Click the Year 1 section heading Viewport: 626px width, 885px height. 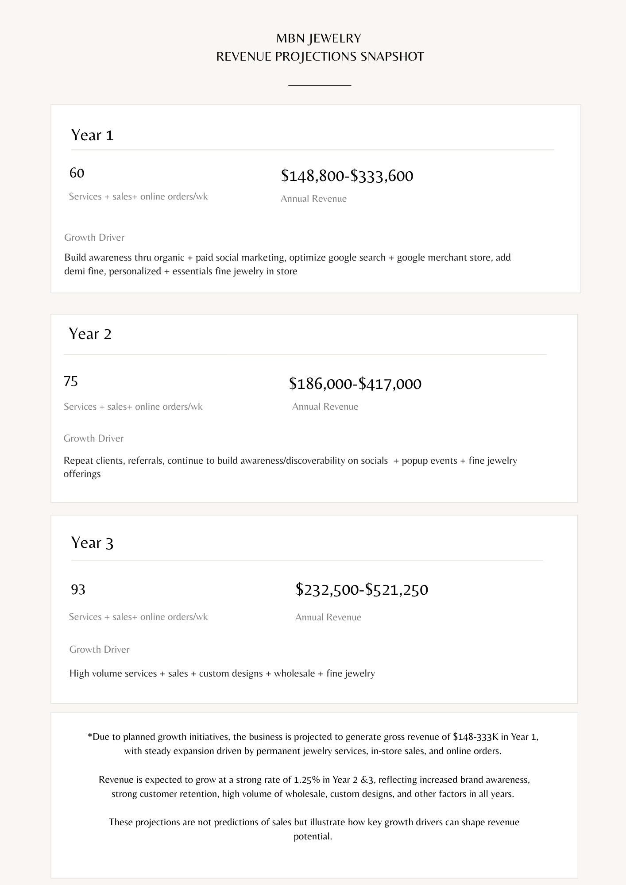pos(93,135)
